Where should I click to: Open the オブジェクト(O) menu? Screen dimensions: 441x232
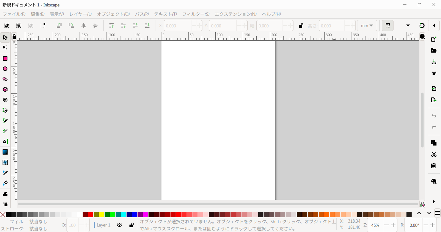coord(113,14)
